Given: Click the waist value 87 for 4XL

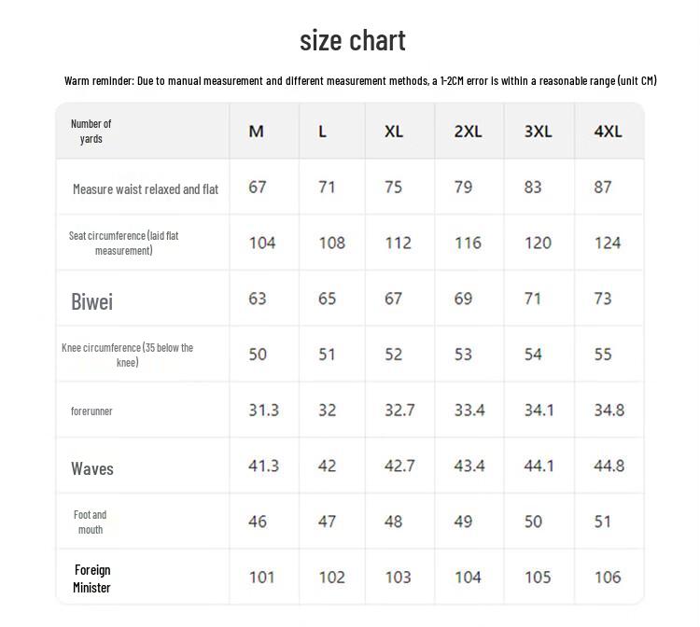Looking at the screenshot, I should click(x=602, y=187).
